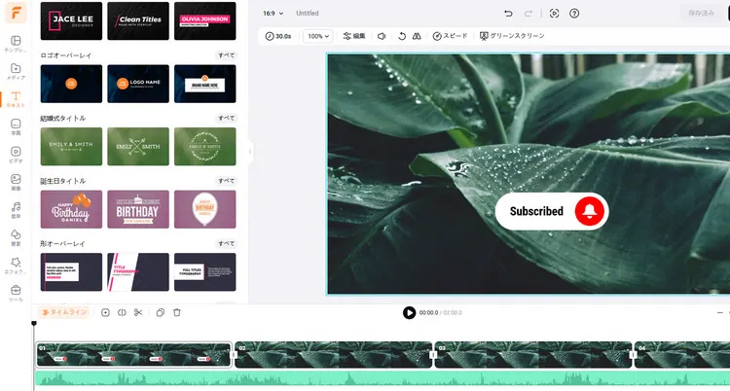Screen dimensions: 730x391
Task: Choose the JACE LEE designer title template
Action: [71, 21]
